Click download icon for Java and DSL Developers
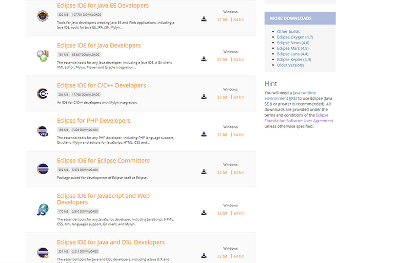Image resolution: width=394 pixels, height=263 pixels. pos(204,256)
